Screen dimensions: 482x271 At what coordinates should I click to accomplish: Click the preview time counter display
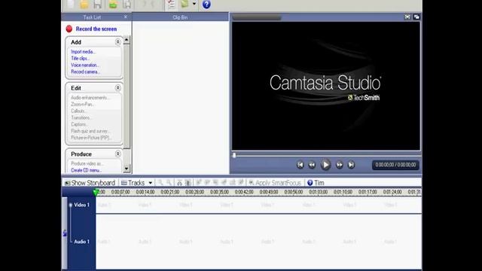coord(395,165)
